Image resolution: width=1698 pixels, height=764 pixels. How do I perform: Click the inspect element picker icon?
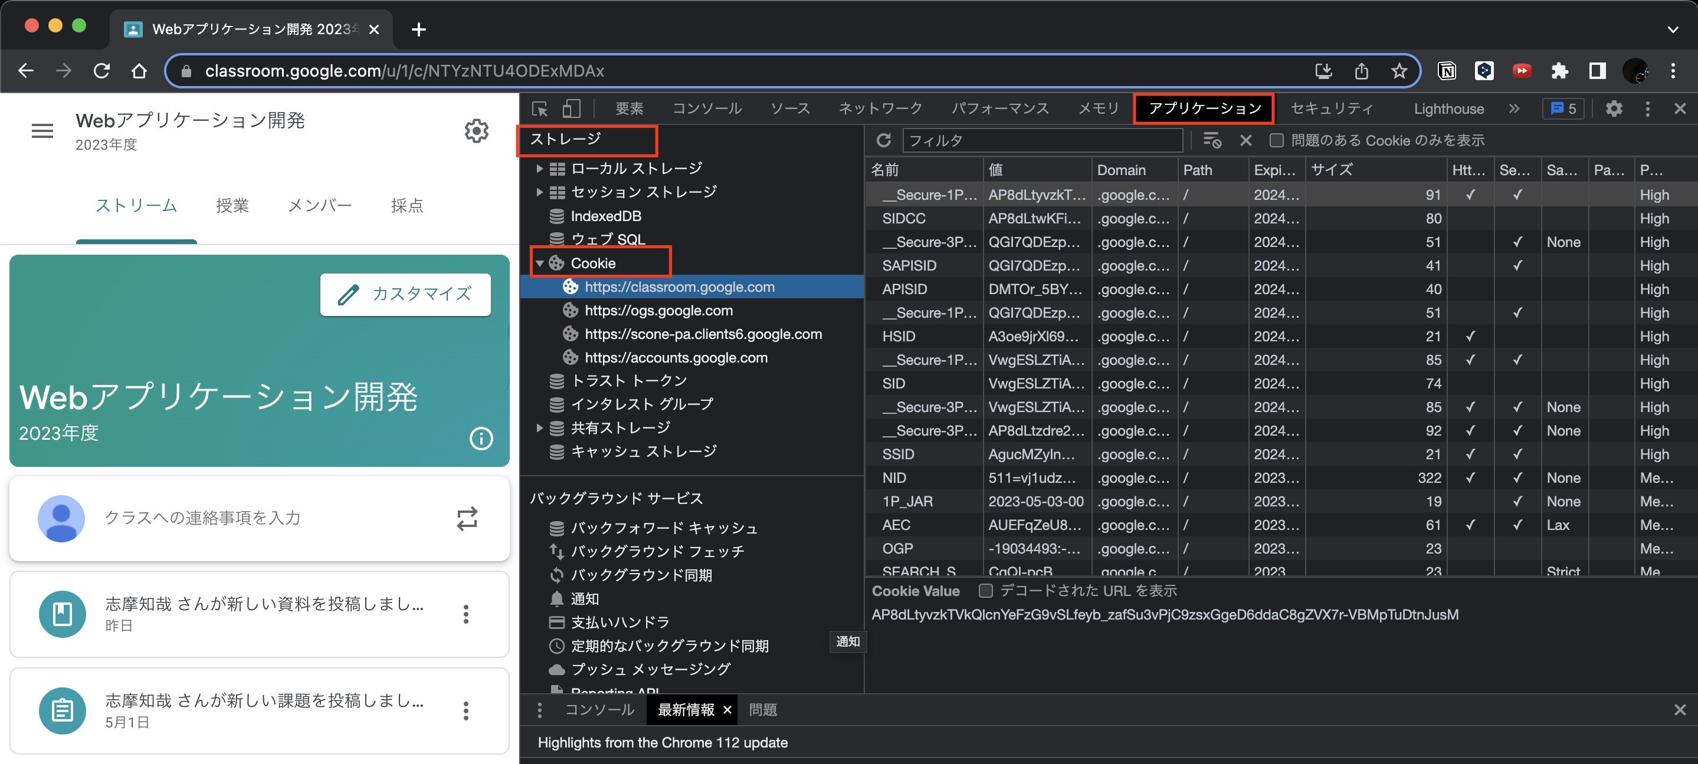(x=540, y=108)
